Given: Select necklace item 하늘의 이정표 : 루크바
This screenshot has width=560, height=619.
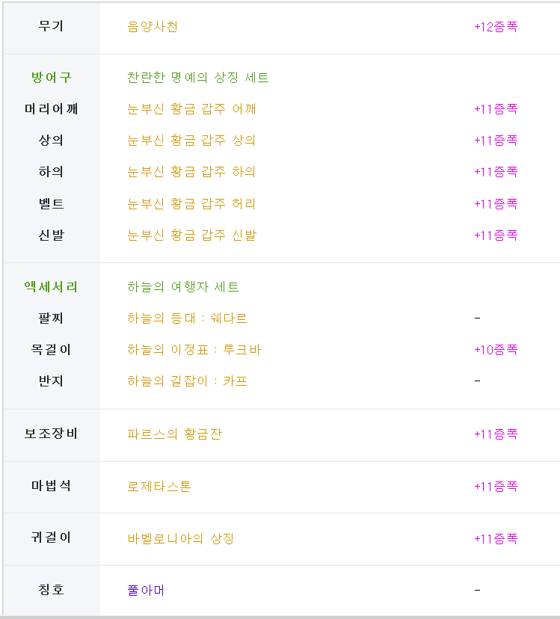Looking at the screenshot, I should [194, 350].
